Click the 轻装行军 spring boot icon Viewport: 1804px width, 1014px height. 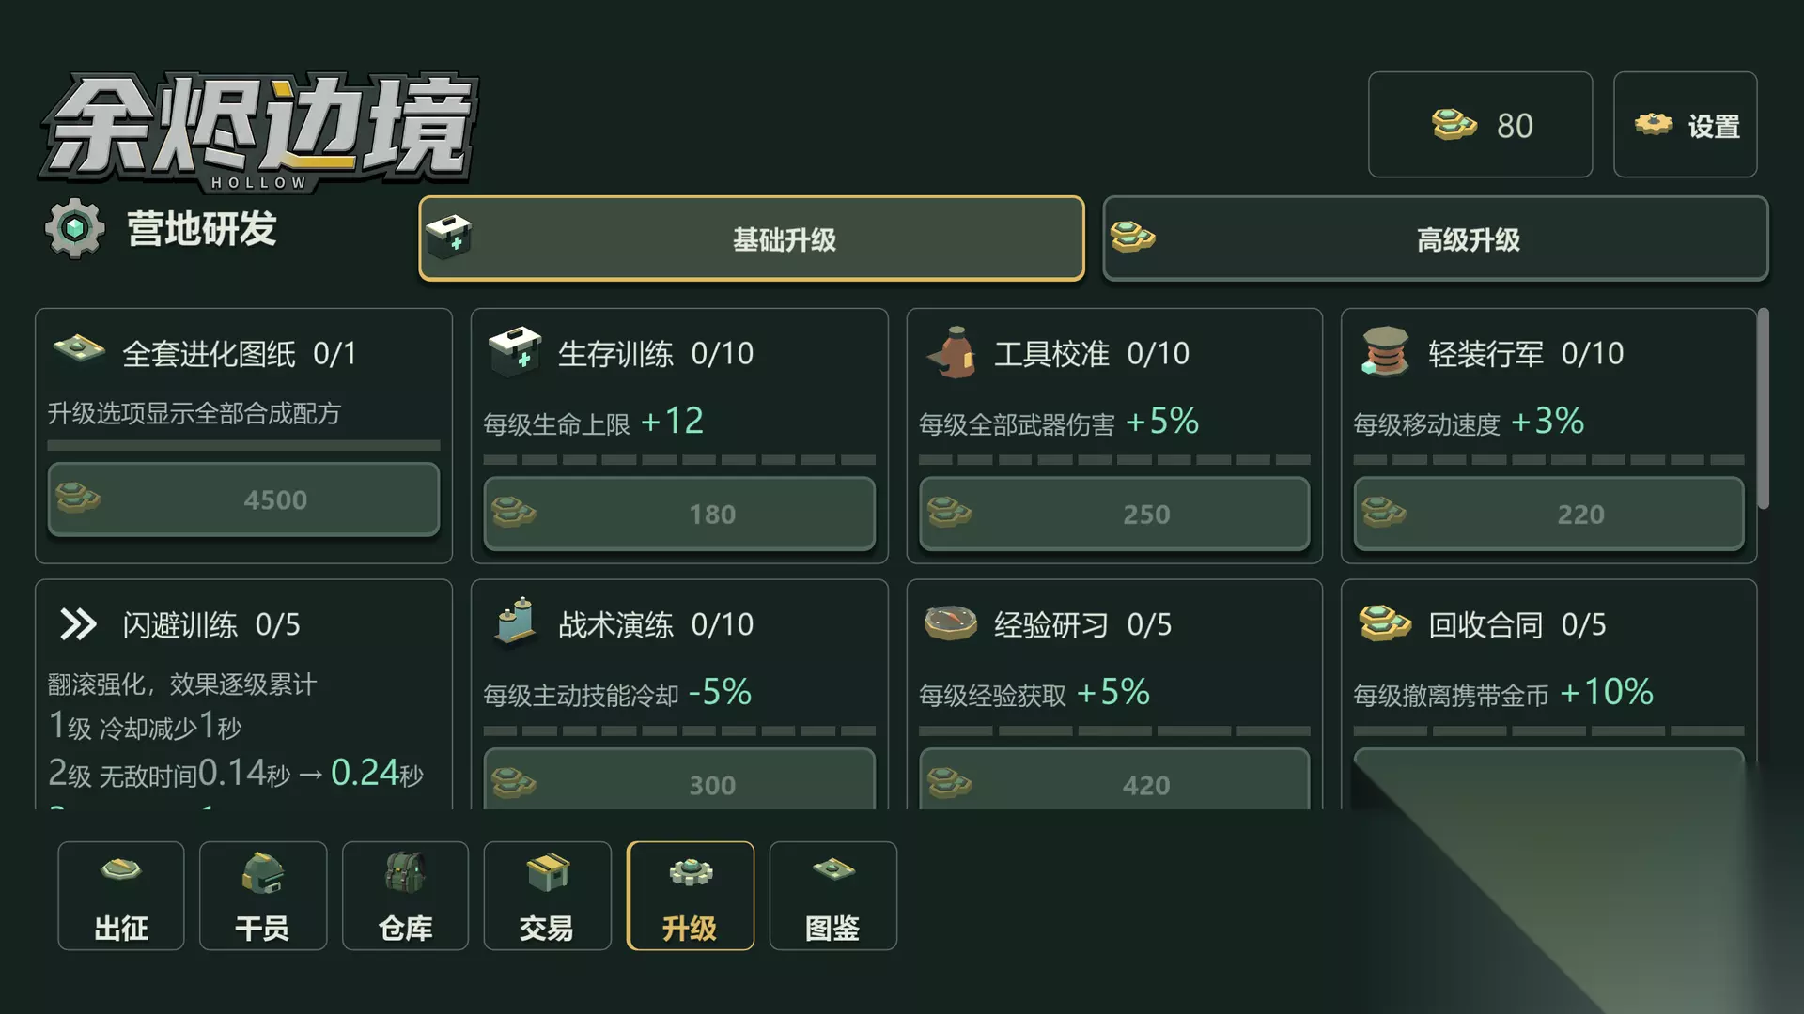(1385, 352)
